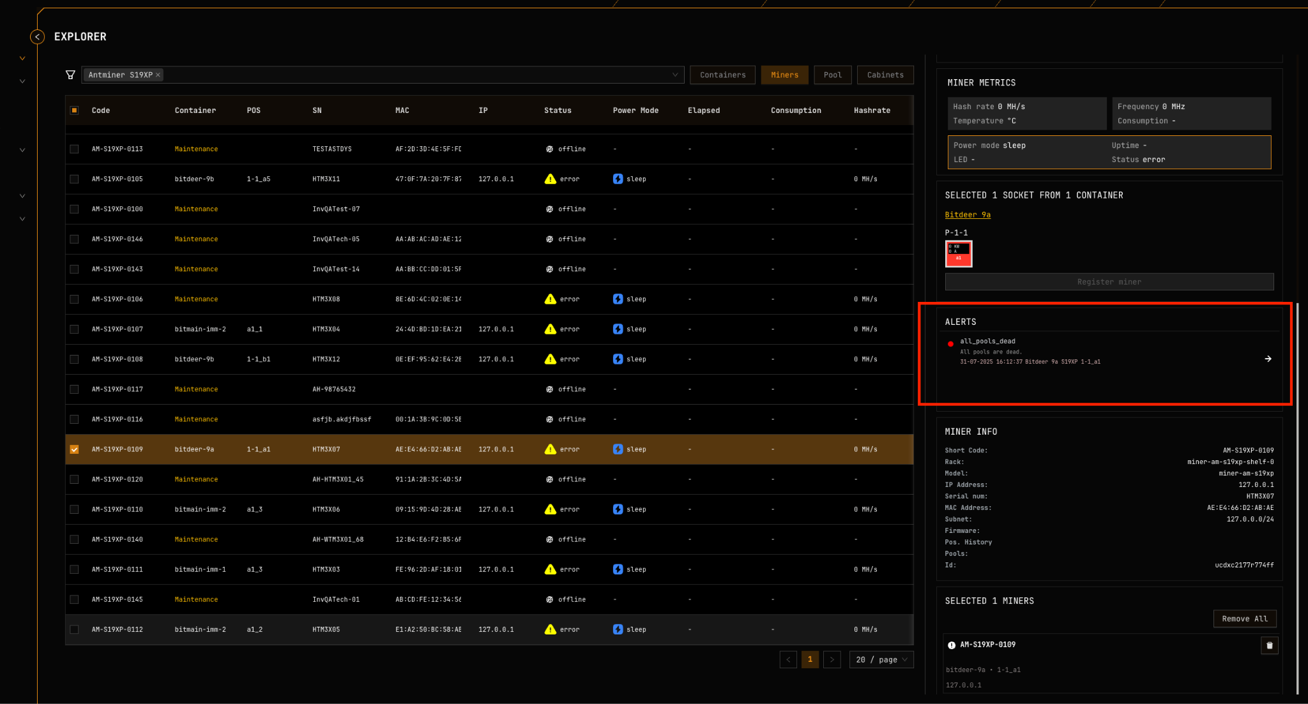Open the 20 per page dropdown

pyautogui.click(x=881, y=659)
